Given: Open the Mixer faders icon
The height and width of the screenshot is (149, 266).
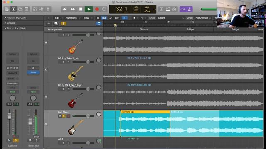Looking at the screenshot, I should point(42,9).
